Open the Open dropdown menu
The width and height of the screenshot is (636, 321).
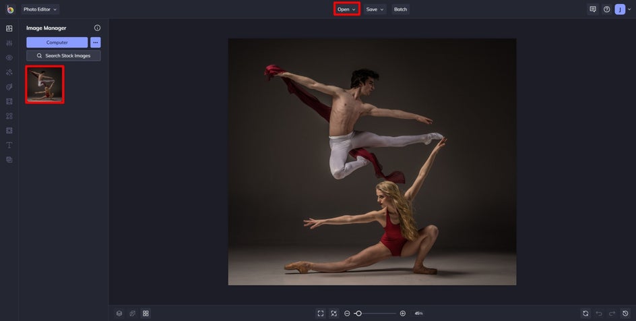pyautogui.click(x=347, y=9)
